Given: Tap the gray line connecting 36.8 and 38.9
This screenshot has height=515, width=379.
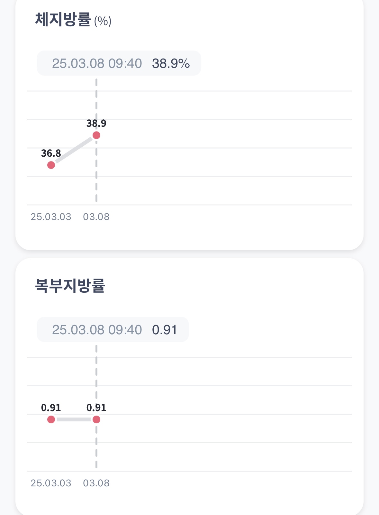Looking at the screenshot, I should pyautogui.click(x=74, y=150).
